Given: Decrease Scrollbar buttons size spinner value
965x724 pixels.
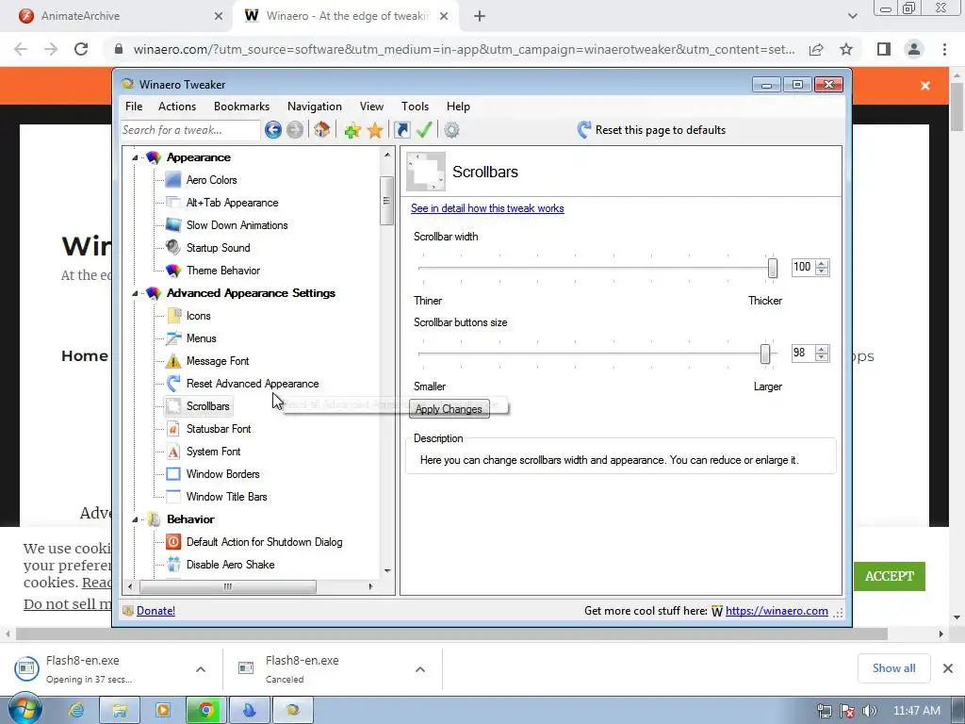Looking at the screenshot, I should pos(822,357).
